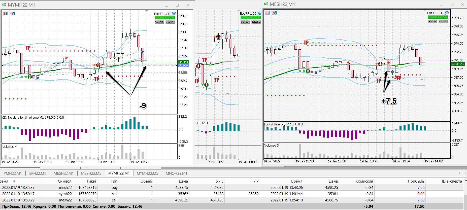Sort history by the Прибыль column header

point(416,181)
